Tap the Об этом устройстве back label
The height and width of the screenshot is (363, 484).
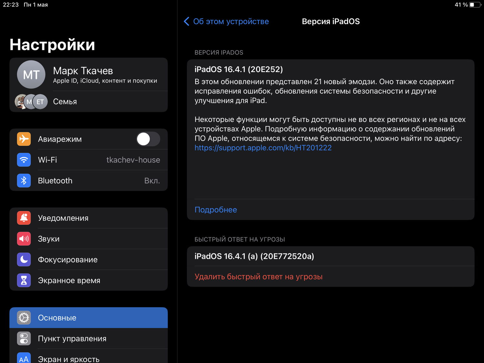[x=231, y=22]
